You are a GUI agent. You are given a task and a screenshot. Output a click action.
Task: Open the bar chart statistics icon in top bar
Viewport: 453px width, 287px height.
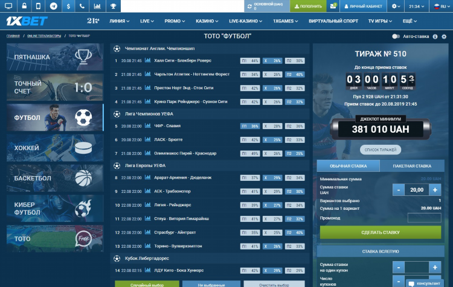pyautogui.click(x=97, y=6)
